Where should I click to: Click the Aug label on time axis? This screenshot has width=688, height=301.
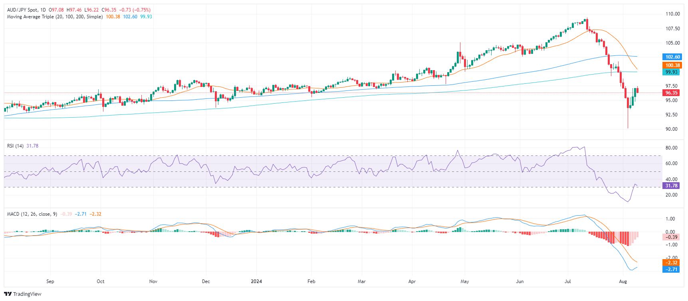click(x=623, y=281)
